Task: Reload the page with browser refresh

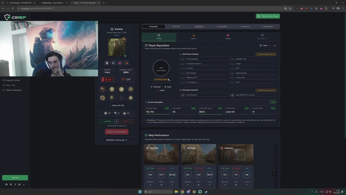Action: point(12,8)
